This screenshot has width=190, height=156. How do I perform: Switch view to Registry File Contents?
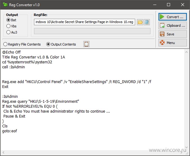pyautogui.click(x=5, y=44)
